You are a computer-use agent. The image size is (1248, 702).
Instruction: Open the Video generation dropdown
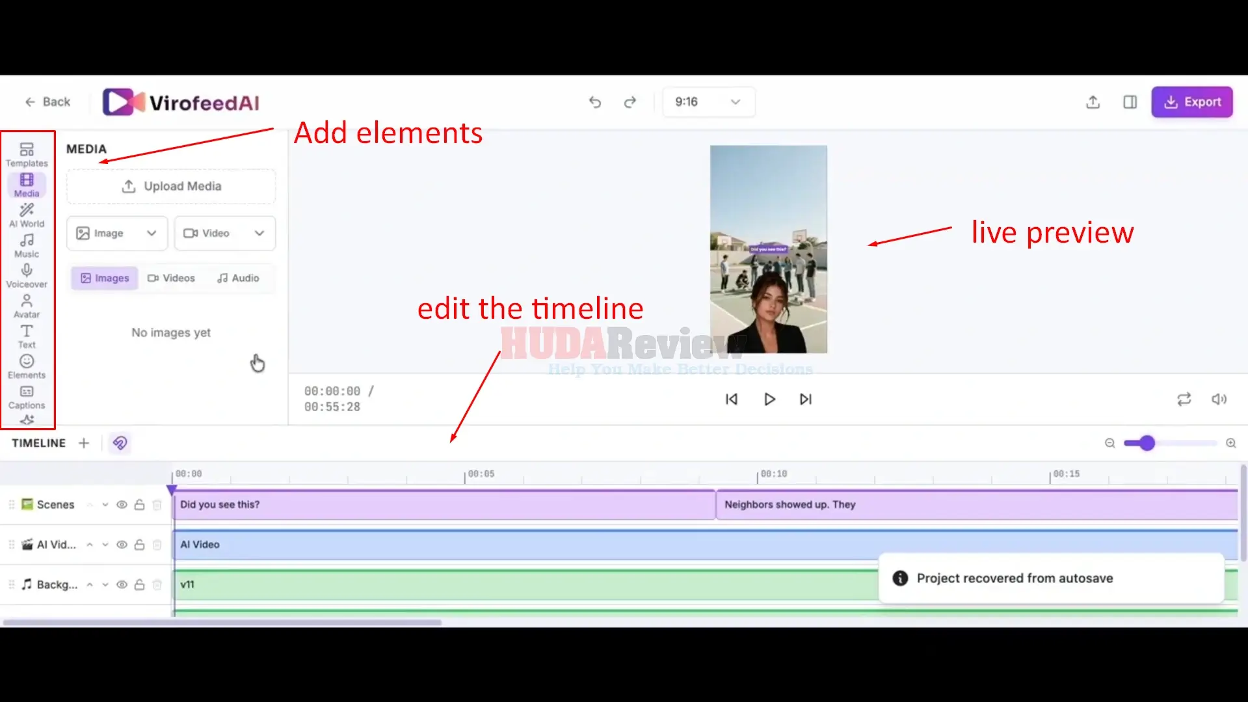coord(225,233)
